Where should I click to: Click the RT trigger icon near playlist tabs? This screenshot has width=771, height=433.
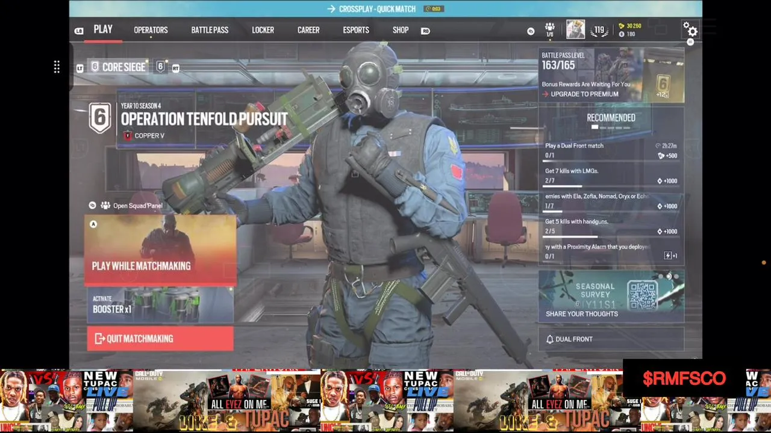click(x=175, y=69)
